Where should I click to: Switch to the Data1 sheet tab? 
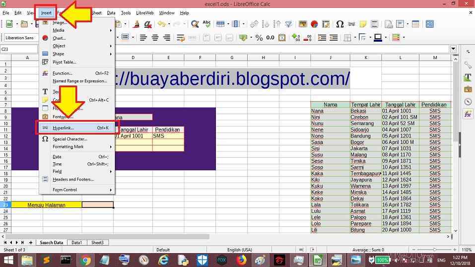coord(76,243)
